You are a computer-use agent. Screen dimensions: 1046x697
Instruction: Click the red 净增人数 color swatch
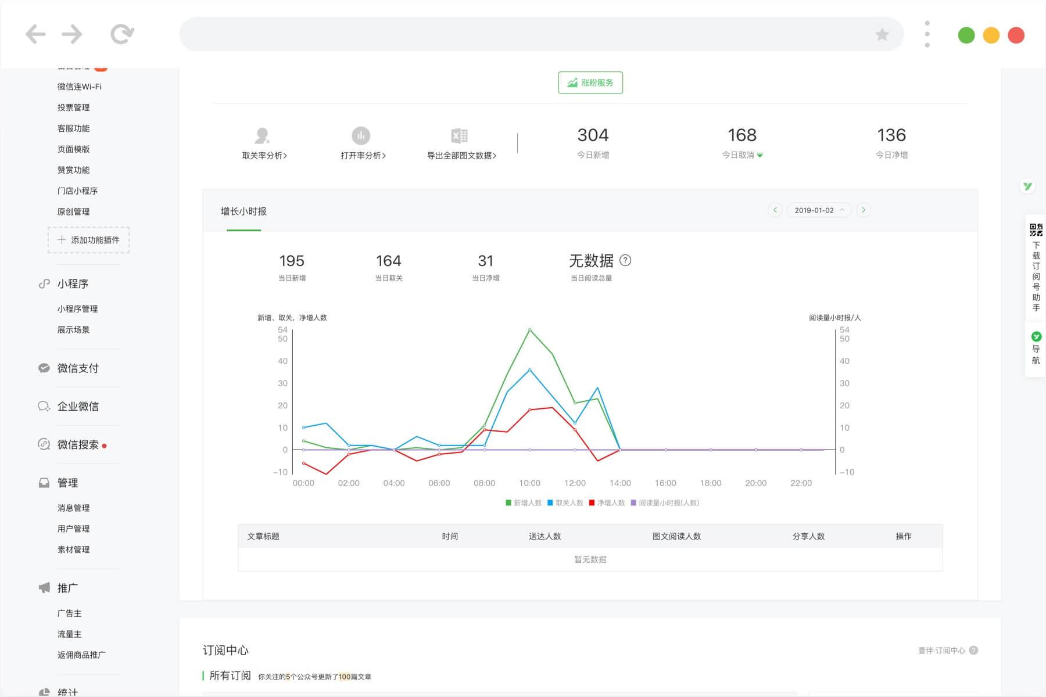592,503
